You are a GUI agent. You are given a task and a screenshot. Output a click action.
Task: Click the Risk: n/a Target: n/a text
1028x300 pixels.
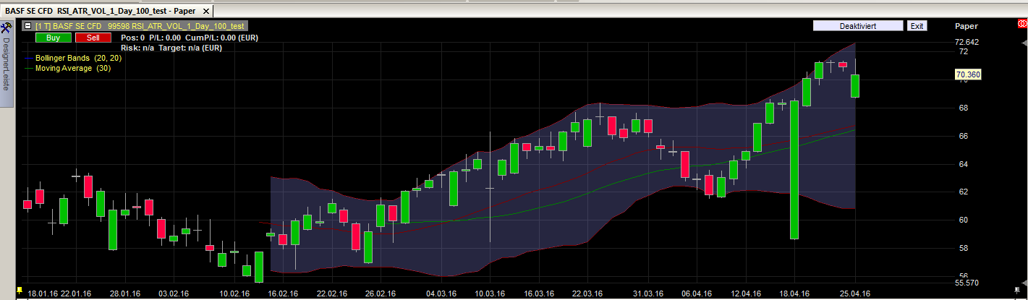tap(171, 48)
